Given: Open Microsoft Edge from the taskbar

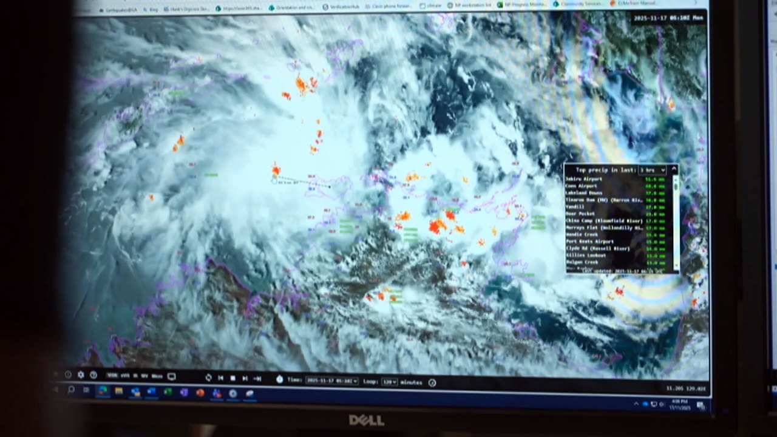Looking at the screenshot, I should click(102, 391).
